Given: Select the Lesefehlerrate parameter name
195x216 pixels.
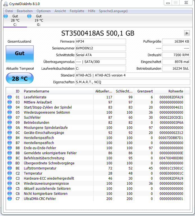Looking at the screenshot, I should click(35, 97).
